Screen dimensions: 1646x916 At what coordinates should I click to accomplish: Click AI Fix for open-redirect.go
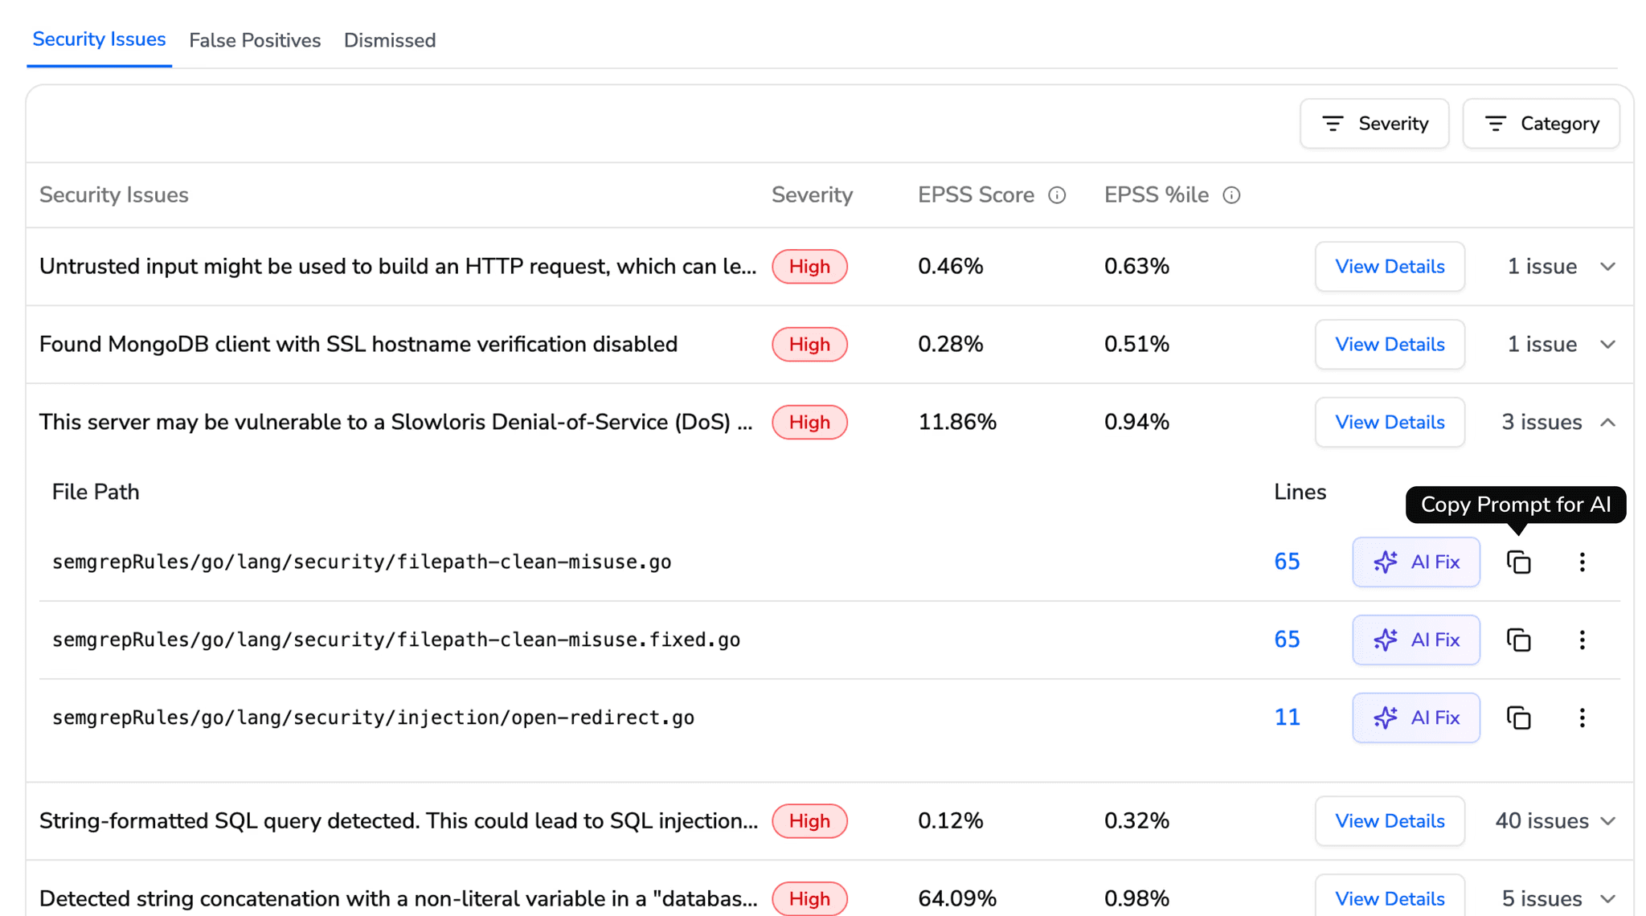point(1415,718)
